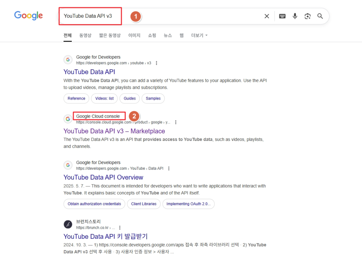Expand the 더보기 dropdown
Screen dimensions: 362x266
199,35
